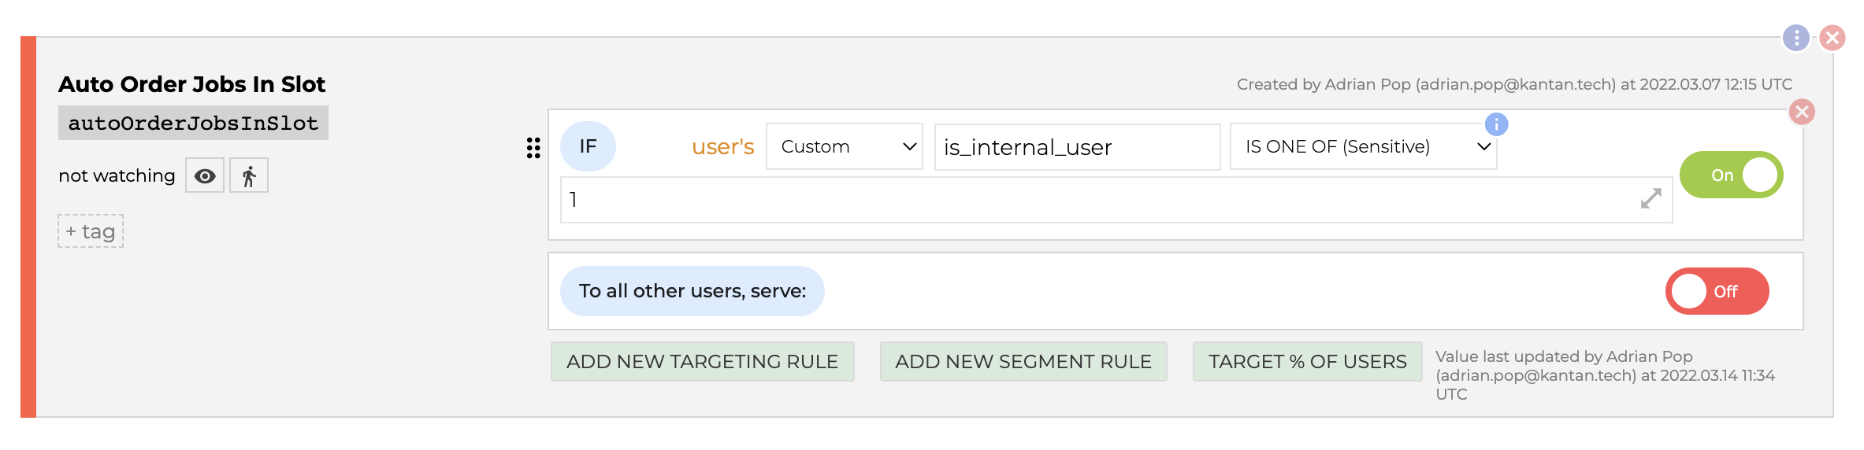Click the TARGET % OF USERS button
The height and width of the screenshot is (450, 1864).
coord(1307,362)
